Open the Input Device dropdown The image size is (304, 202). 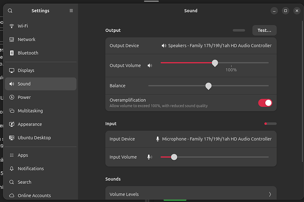point(213,139)
